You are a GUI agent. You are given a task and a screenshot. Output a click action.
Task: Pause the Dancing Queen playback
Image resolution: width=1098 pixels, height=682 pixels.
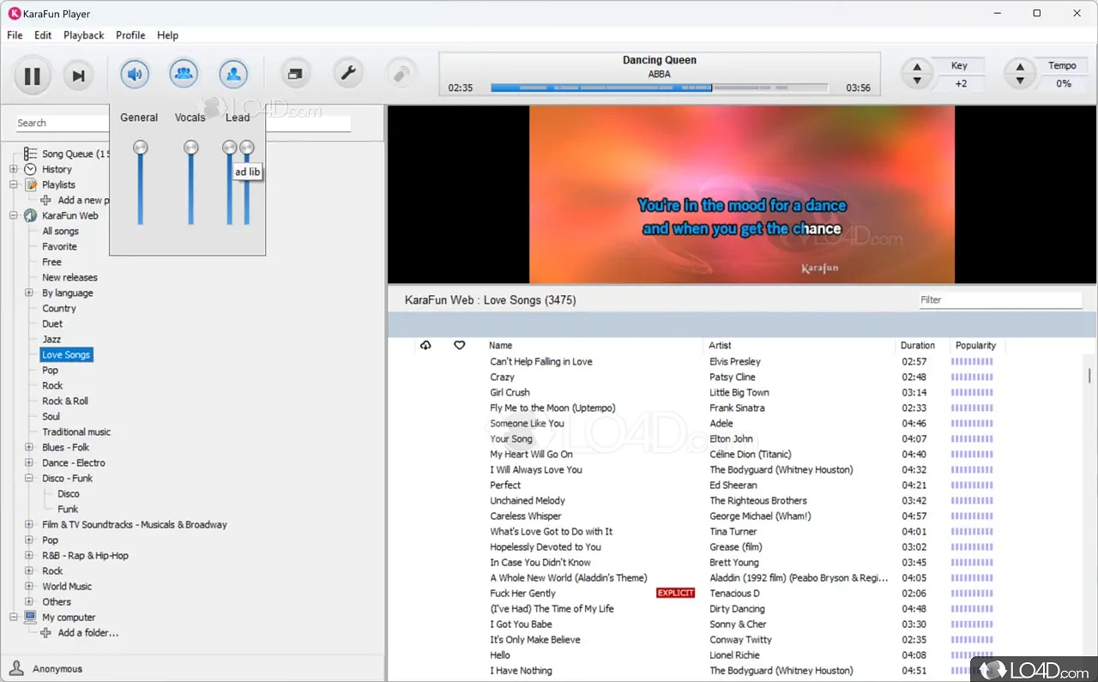33,76
